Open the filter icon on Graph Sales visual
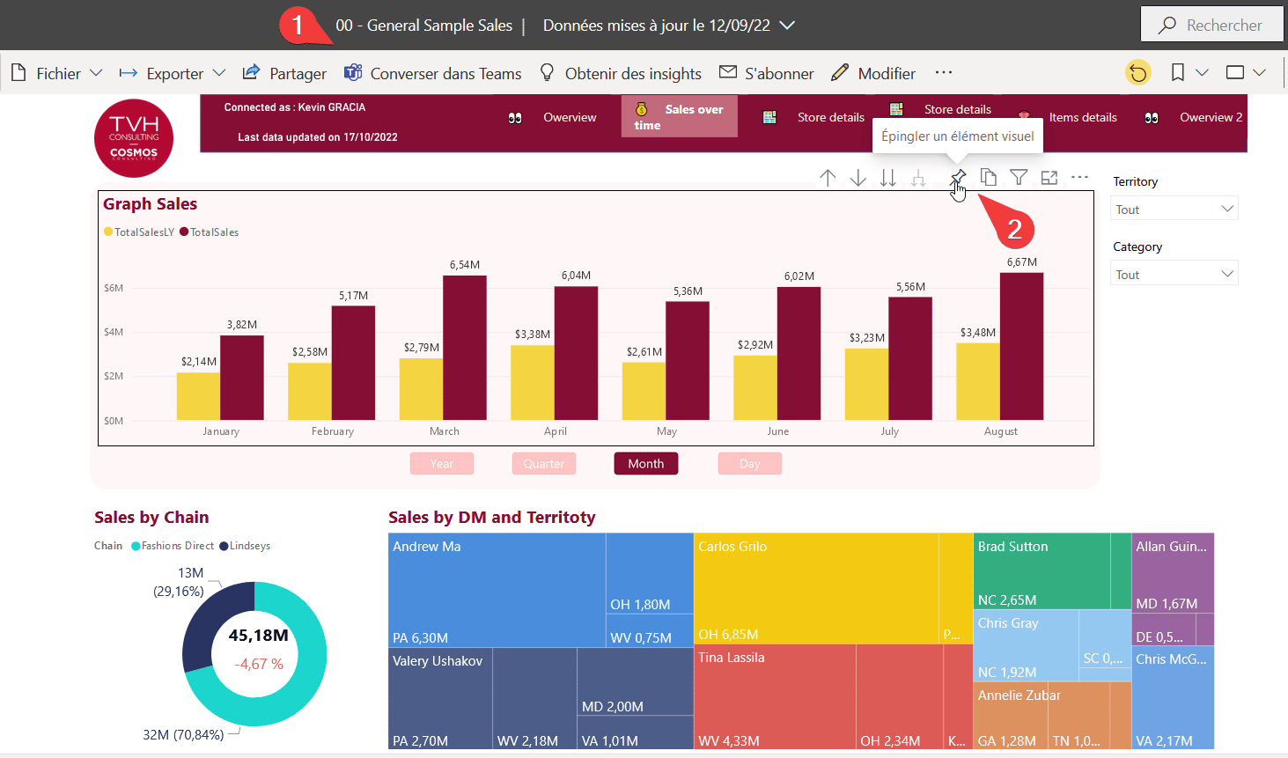The height and width of the screenshot is (758, 1288). 1019,178
